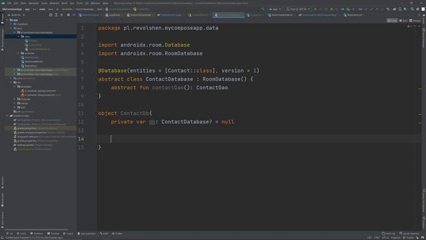Expand the manifests folder arrow

click(11, 24)
